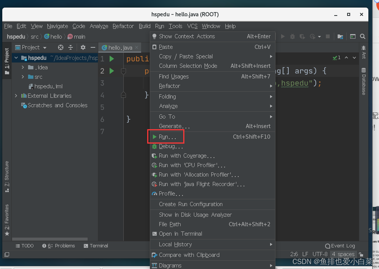Click the Project panel horizontal scrollbar
379x269 pixels.
coord(50,239)
